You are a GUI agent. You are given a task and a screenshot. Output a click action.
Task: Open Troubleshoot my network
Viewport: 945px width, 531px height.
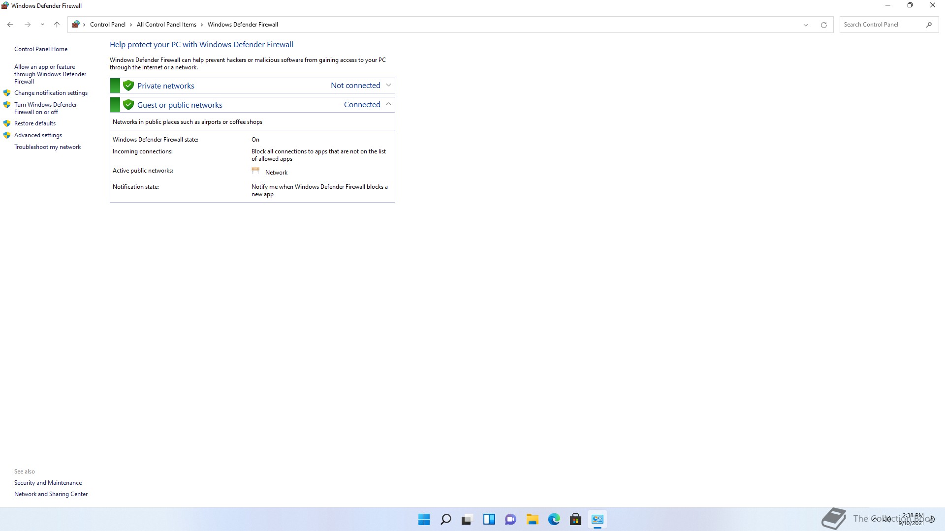[x=47, y=147]
